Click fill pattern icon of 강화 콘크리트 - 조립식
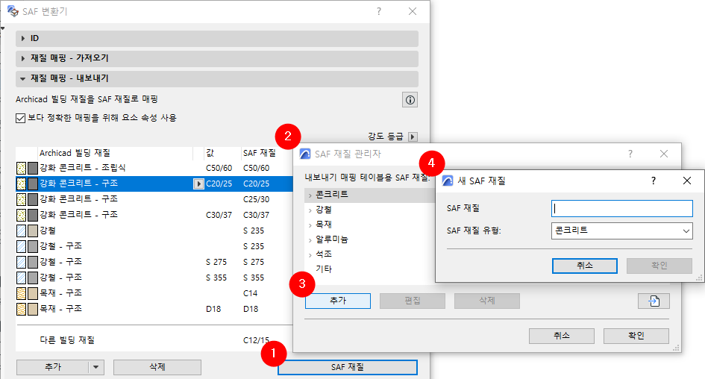The image size is (705, 379). point(21,168)
